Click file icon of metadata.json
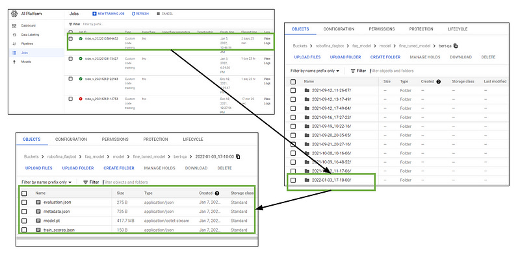520x255 pixels. [38, 212]
